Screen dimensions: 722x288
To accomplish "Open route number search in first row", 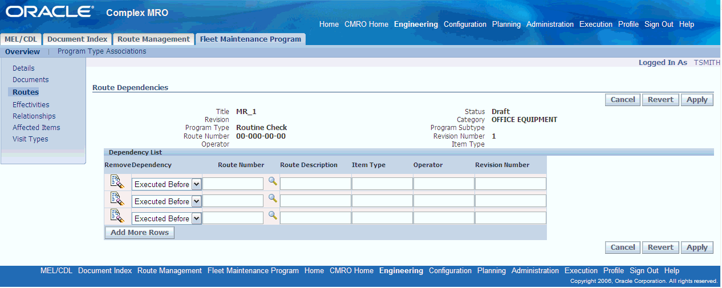I will point(273,181).
